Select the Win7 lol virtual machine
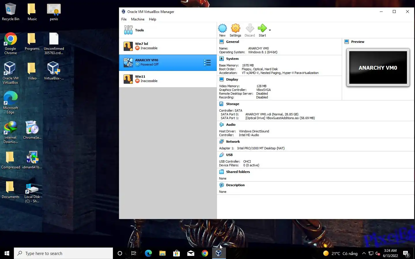Viewport: 415px width, 259px height. pyautogui.click(x=168, y=46)
